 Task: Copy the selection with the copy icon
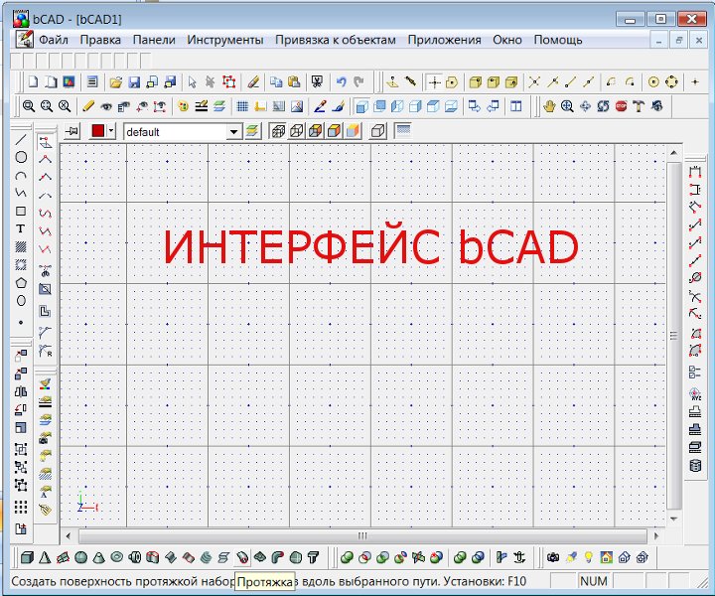(x=276, y=82)
